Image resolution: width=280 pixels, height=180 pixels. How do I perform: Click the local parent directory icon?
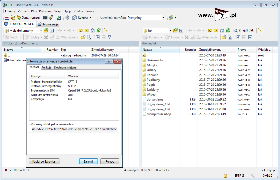81,31
